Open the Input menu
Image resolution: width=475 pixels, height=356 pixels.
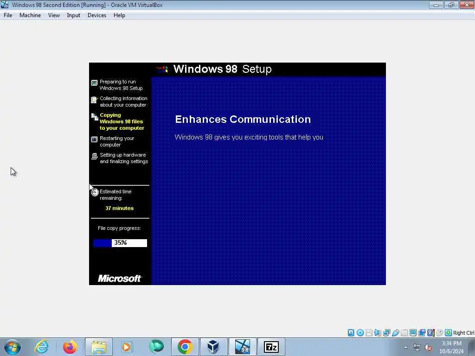click(x=73, y=15)
